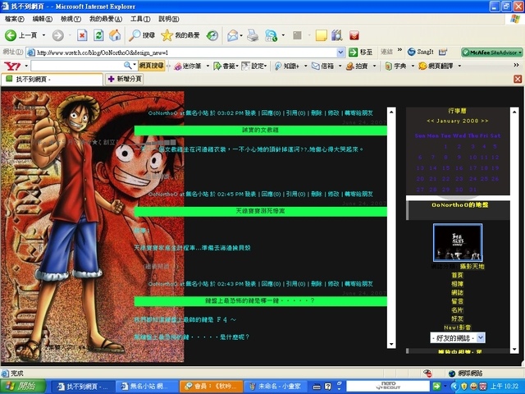Open Yahoo 設定 settings
The height and width of the screenshot is (394, 525).
click(254, 66)
